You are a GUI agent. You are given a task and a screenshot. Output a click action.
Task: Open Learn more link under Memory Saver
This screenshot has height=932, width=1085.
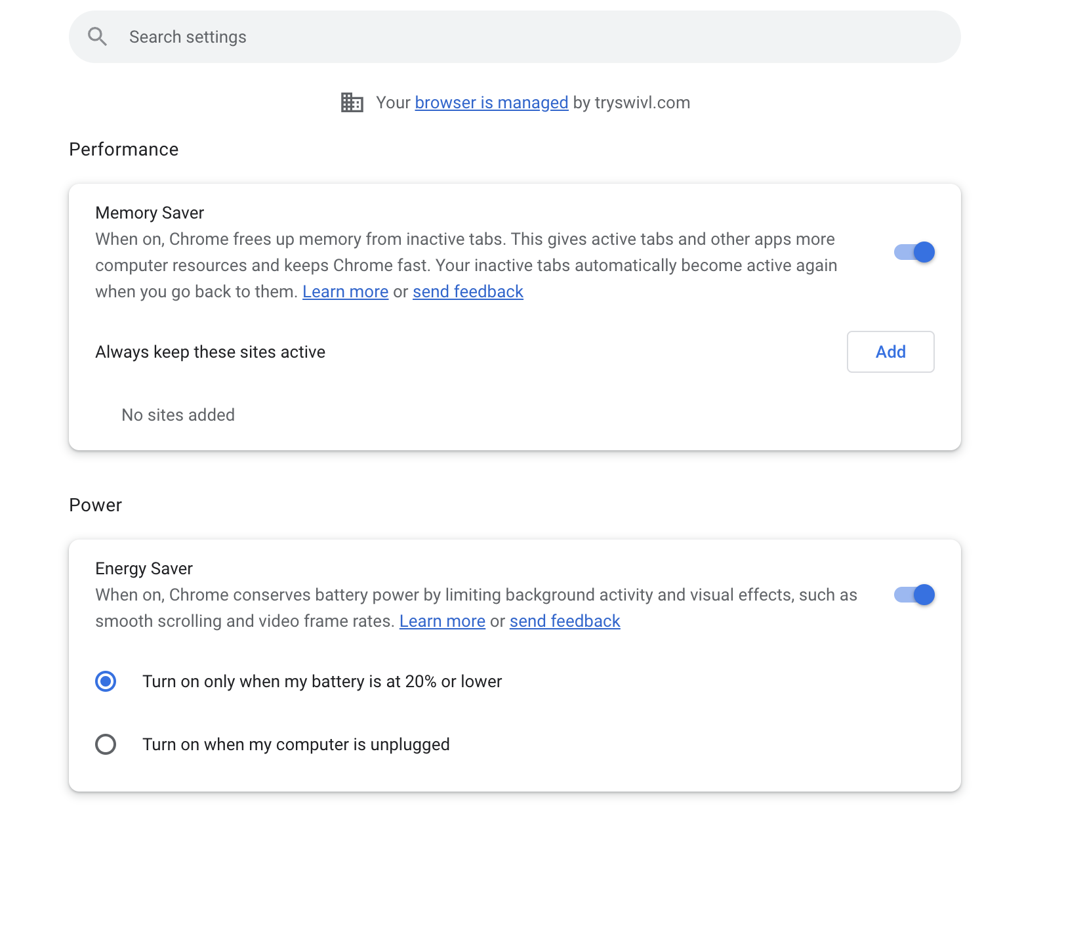[x=345, y=291]
